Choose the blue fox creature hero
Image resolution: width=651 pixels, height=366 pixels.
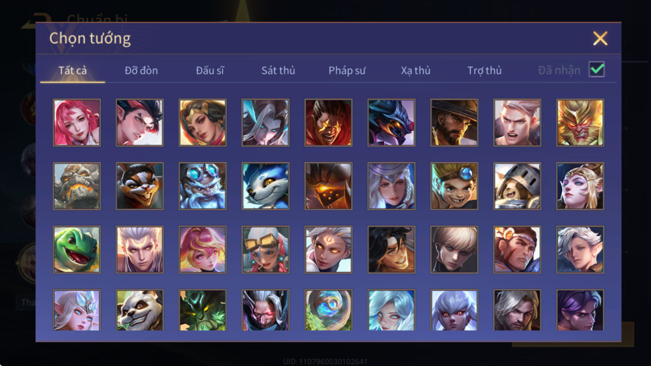(265, 186)
